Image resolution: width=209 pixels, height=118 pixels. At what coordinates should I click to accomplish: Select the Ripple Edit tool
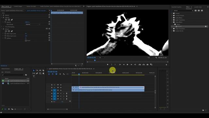(40, 70)
